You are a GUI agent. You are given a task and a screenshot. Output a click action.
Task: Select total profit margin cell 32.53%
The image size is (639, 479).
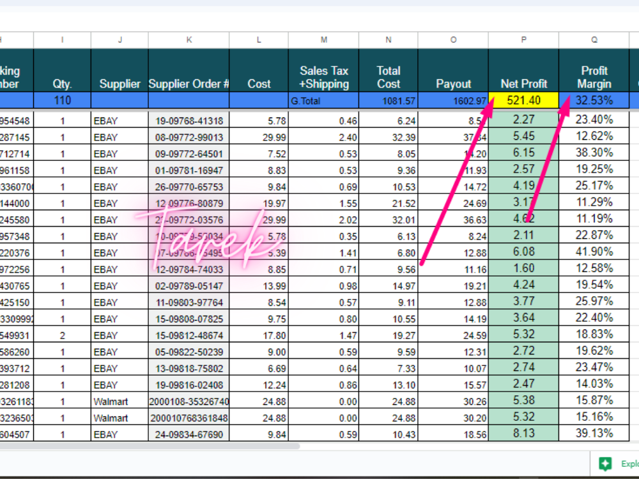coord(594,101)
